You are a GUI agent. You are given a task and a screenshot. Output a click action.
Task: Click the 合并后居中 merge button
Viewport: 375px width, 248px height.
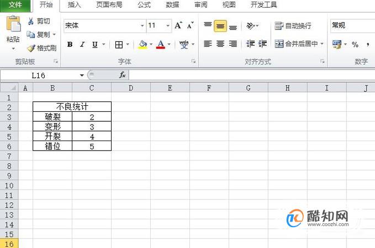[299, 44]
